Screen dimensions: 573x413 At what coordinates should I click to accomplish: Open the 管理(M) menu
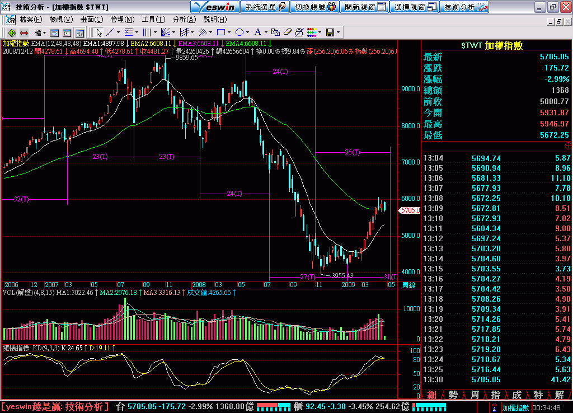pos(123,20)
